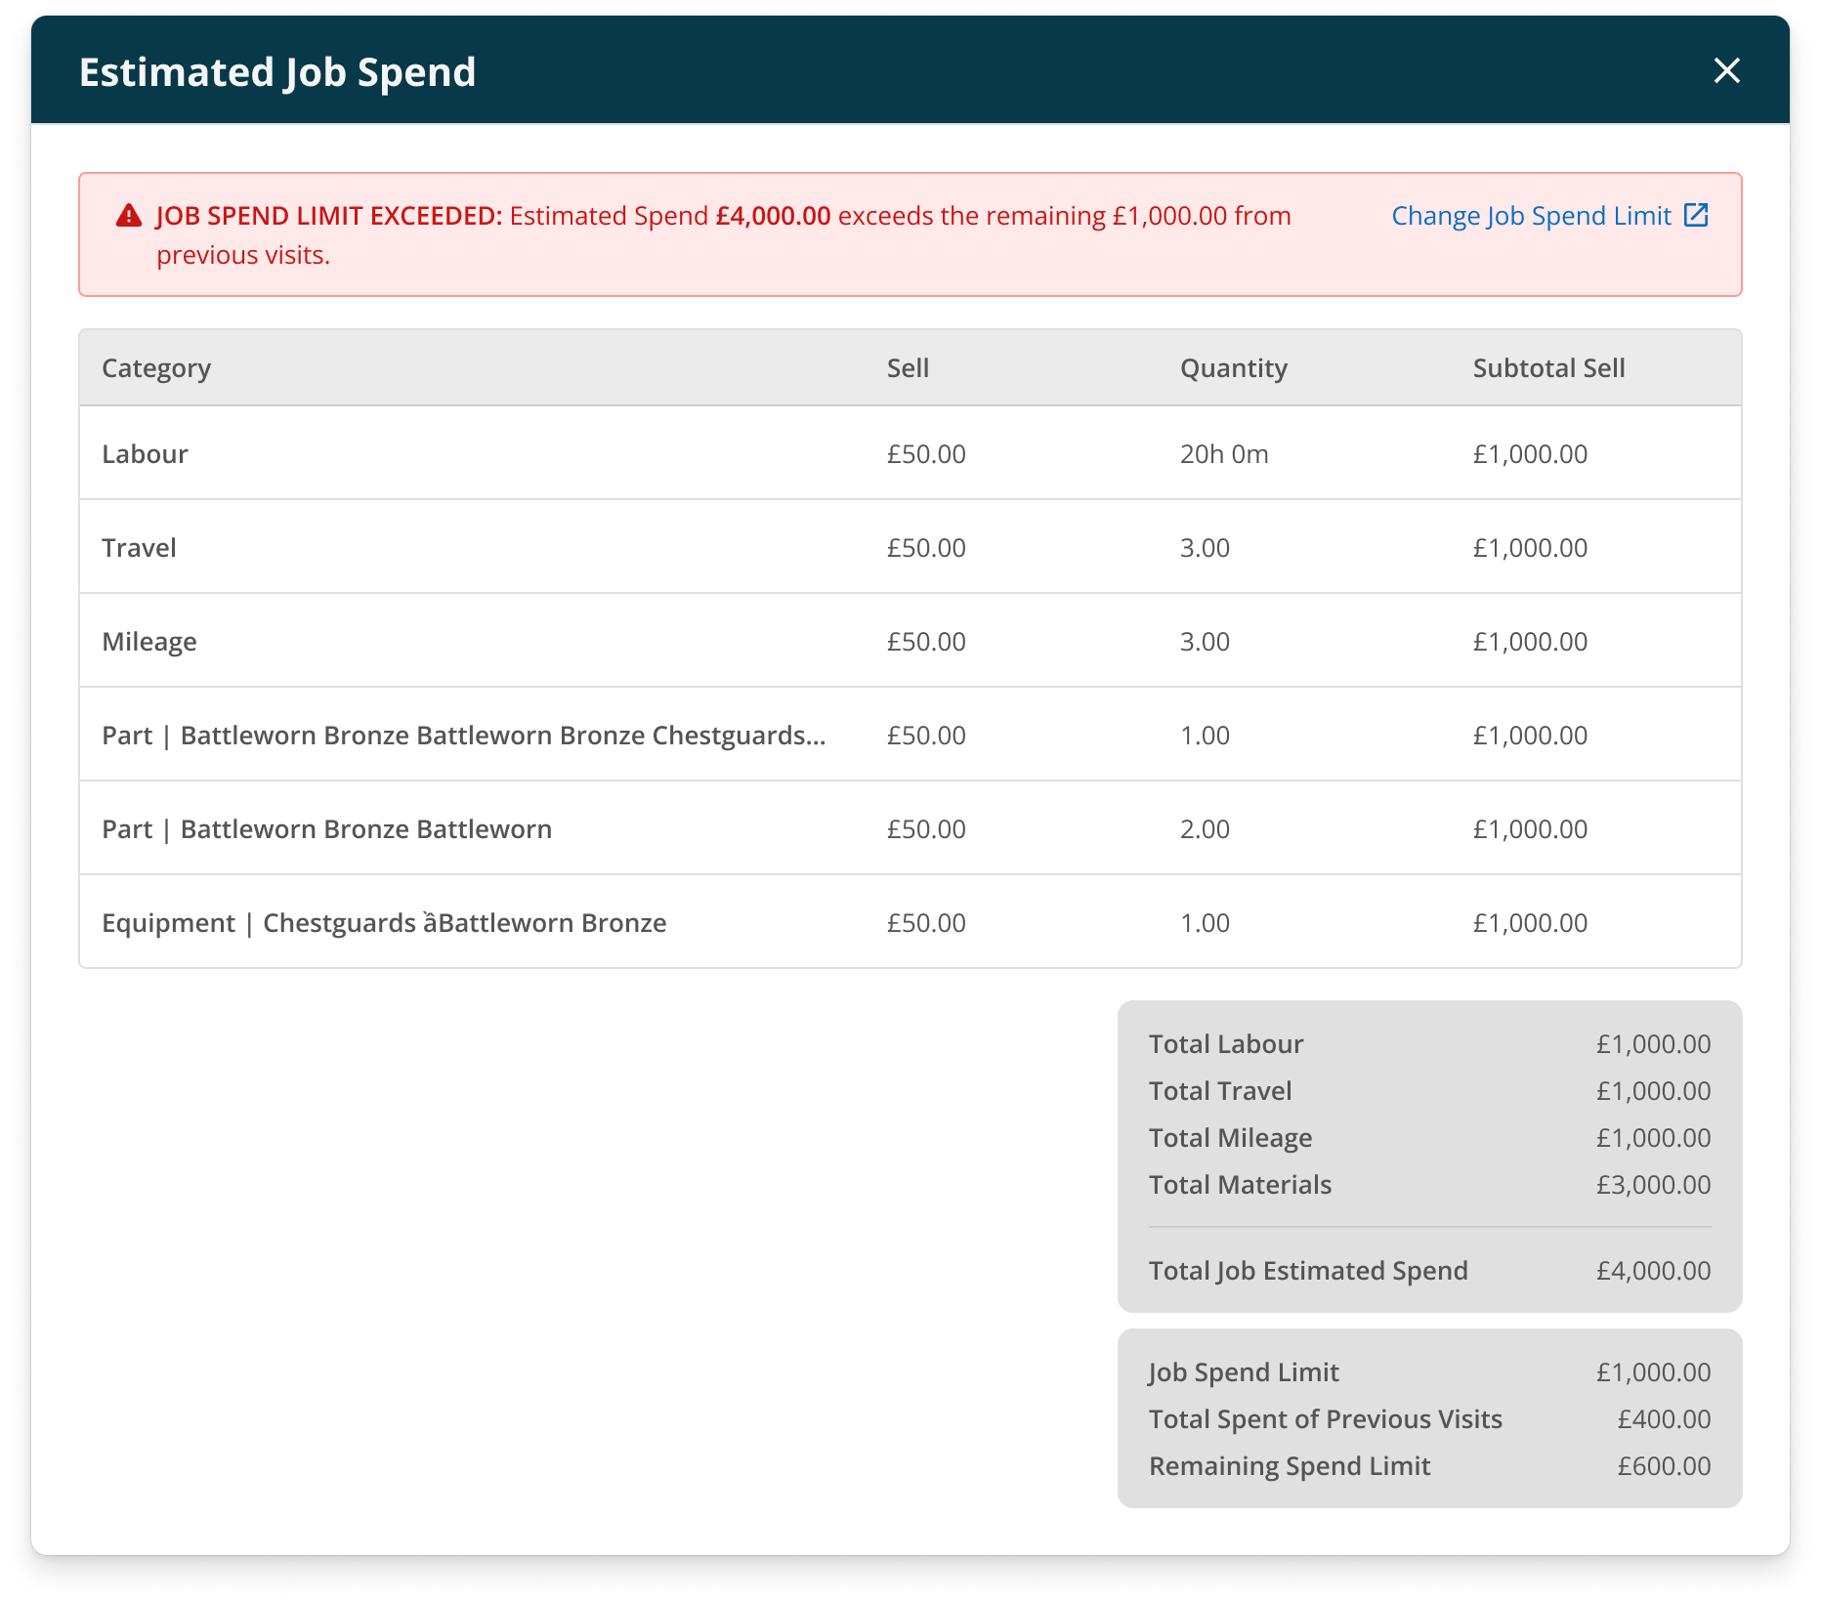Click the external link icon beside Change Job Spend Limit

[x=1696, y=215]
